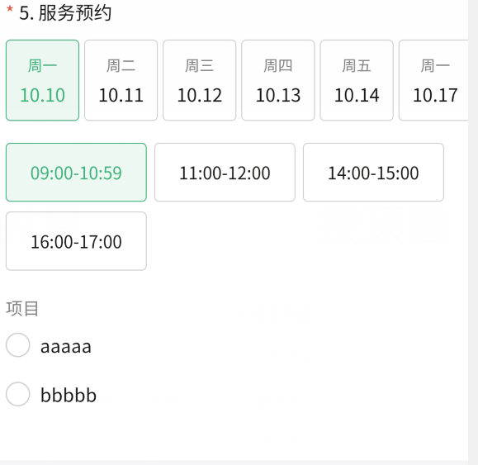Choose the 10.14 date number
The image size is (478, 465).
pos(357,95)
